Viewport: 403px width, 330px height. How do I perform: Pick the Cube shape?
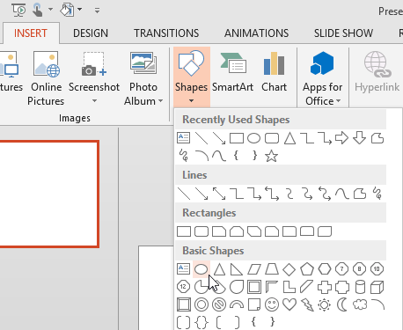(377, 287)
